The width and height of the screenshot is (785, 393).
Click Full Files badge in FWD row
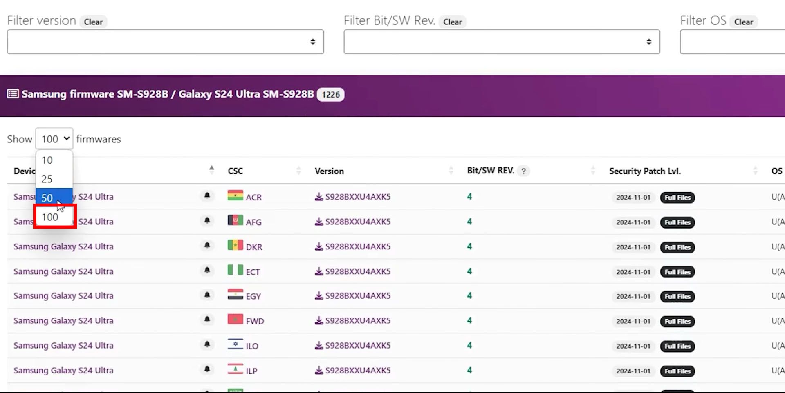pyautogui.click(x=677, y=321)
